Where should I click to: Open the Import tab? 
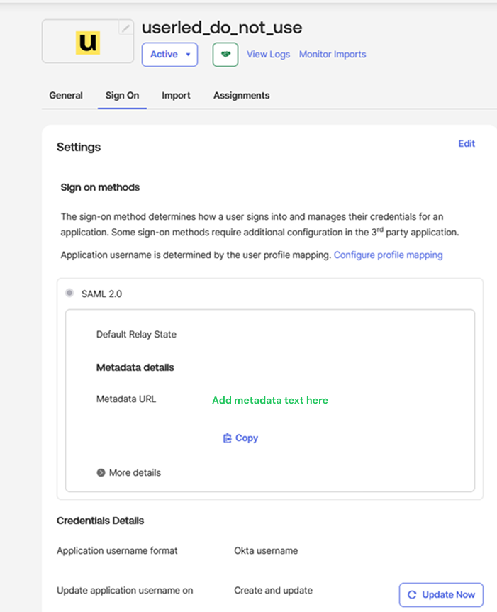tap(176, 96)
